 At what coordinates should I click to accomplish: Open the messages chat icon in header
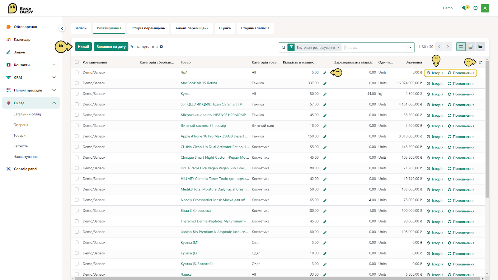pyautogui.click(x=465, y=8)
